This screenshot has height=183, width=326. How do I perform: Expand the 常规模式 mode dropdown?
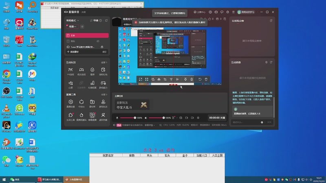point(73,21)
